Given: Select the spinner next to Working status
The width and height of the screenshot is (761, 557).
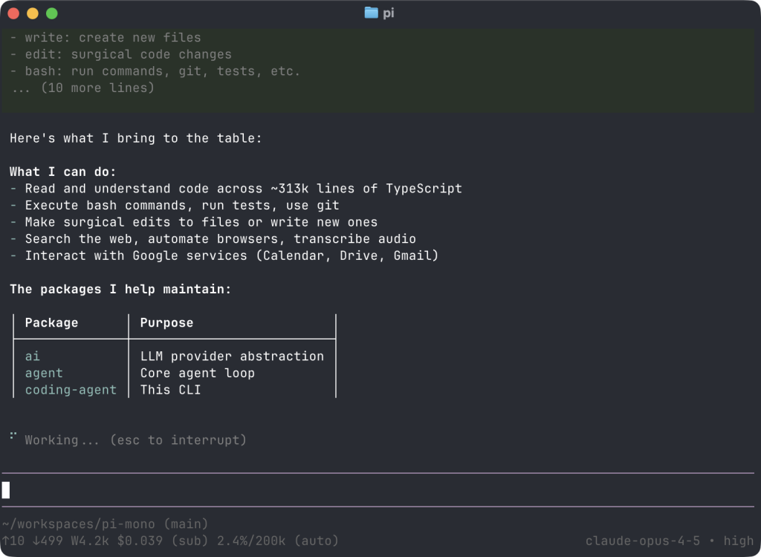Looking at the screenshot, I should [11, 438].
